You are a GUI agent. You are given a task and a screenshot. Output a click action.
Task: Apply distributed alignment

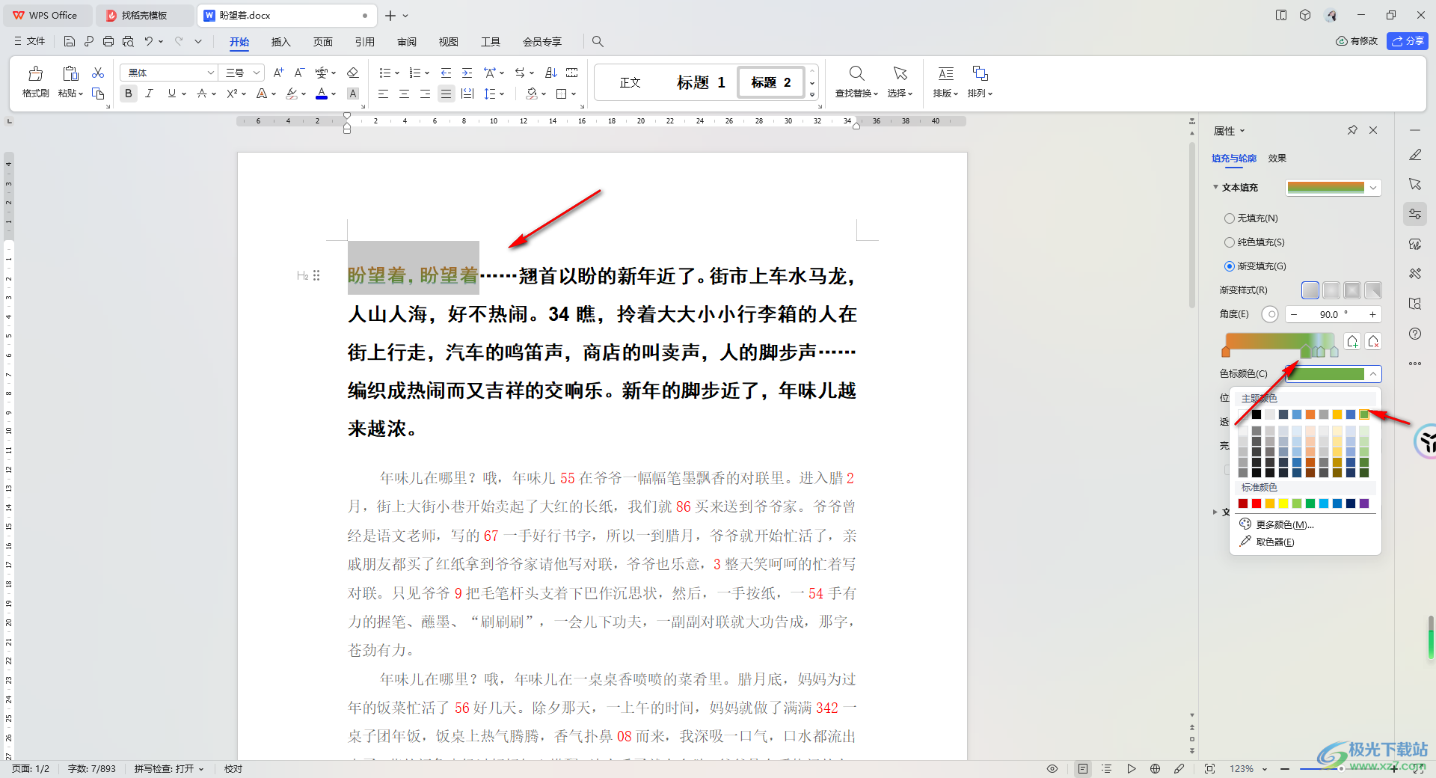coord(467,94)
